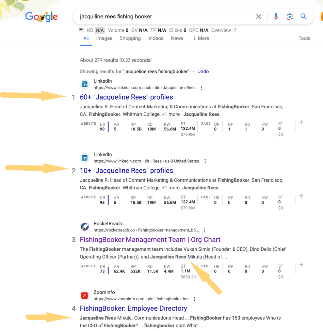Open the Tools search options
The width and height of the screenshot is (323, 331).
304,38
